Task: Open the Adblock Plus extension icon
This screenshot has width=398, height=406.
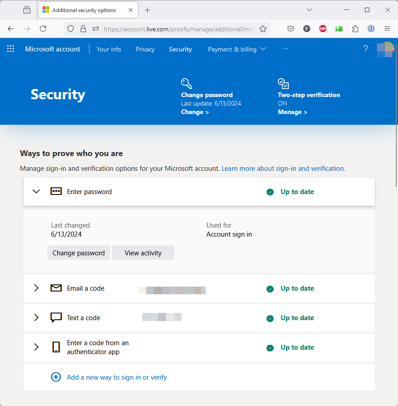Action: (x=323, y=29)
